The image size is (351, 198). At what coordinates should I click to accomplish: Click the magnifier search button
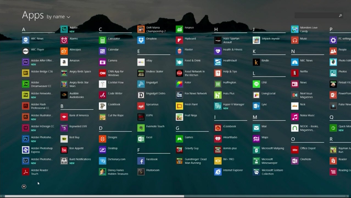click(340, 16)
